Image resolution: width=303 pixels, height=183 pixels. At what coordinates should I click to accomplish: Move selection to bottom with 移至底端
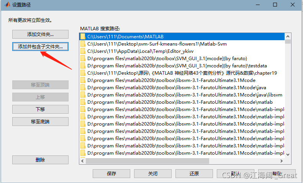[40, 122]
